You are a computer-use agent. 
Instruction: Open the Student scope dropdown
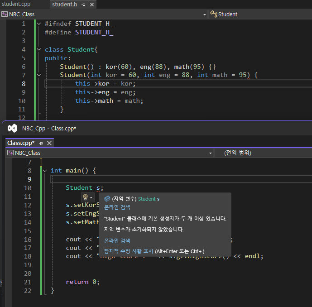(x=261, y=14)
